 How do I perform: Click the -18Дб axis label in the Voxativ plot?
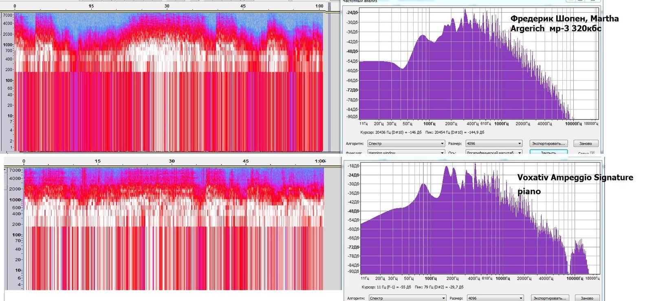(353, 166)
